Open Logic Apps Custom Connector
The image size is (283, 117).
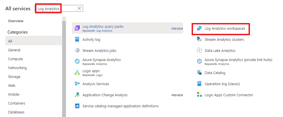click(229, 95)
